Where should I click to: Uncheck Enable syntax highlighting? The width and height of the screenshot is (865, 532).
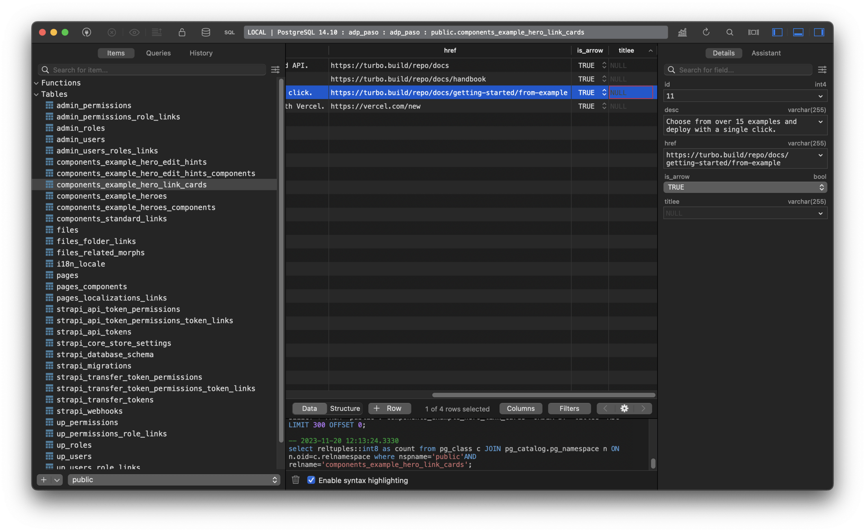311,480
